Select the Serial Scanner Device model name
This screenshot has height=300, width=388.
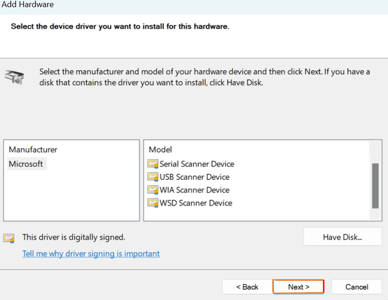tap(197, 164)
